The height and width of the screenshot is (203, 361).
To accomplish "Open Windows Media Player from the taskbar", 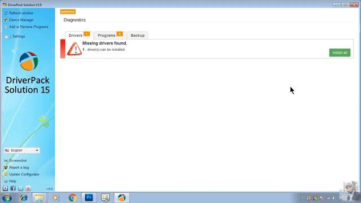I will coord(55,198).
